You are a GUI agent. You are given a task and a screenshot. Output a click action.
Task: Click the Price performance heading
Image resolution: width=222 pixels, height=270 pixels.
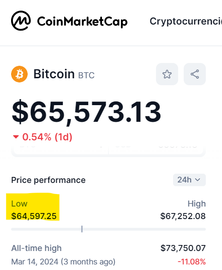point(48,180)
